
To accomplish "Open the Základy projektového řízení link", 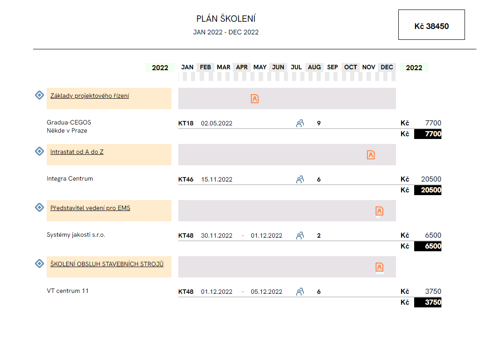I will 89,96.
